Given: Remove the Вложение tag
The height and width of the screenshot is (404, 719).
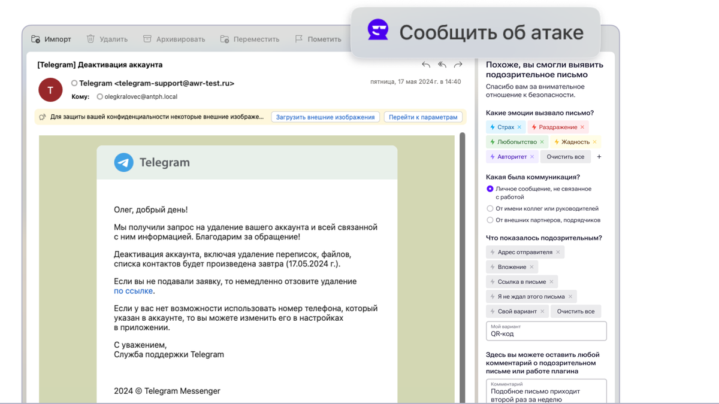Looking at the screenshot, I should point(531,267).
